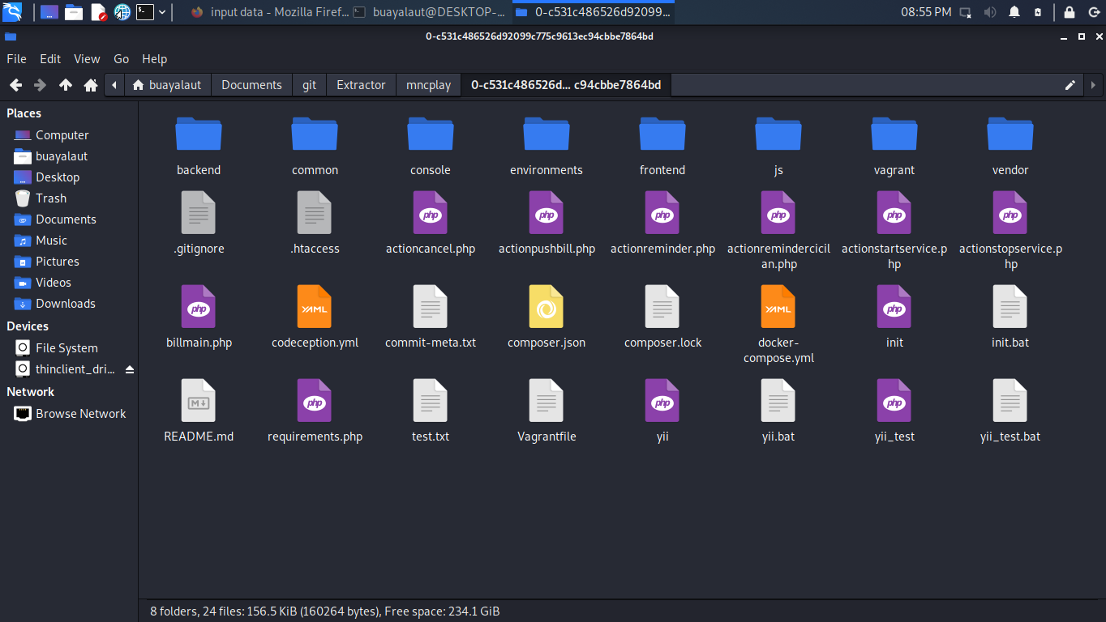Screen dimensions: 1106x622
Task: Select the actioncancel.php file icon
Action: click(x=430, y=213)
